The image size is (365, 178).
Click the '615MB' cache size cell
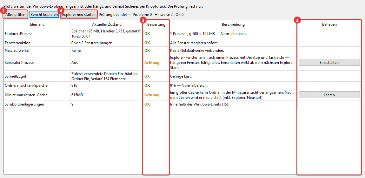[107, 95]
